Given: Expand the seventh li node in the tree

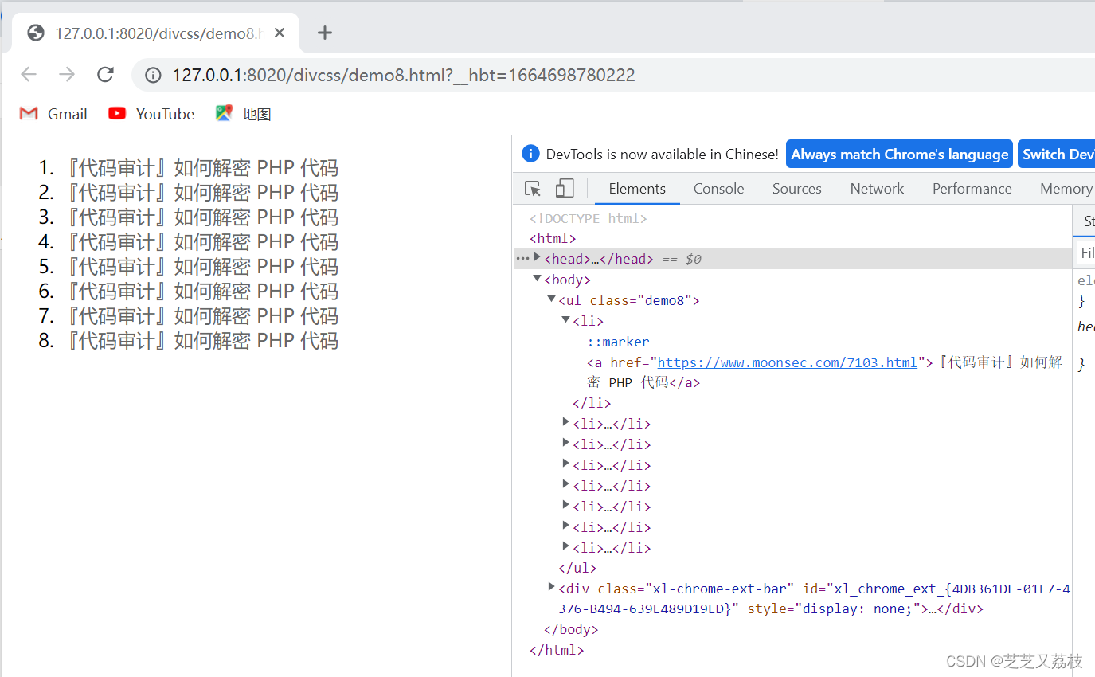Looking at the screenshot, I should point(566,526).
